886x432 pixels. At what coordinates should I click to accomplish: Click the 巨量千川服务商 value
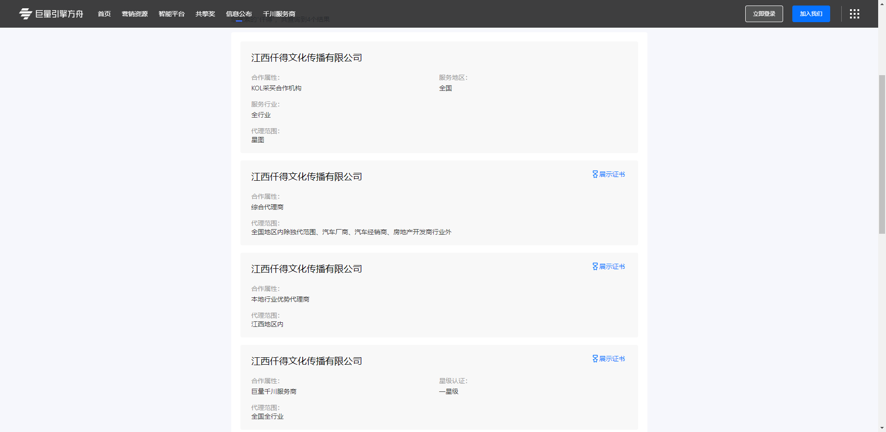click(274, 391)
